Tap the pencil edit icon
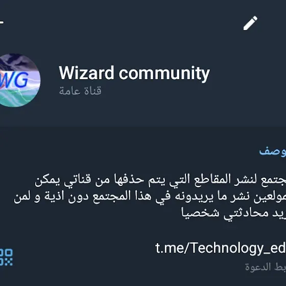Viewport: 286px width, 286px height. point(250,23)
